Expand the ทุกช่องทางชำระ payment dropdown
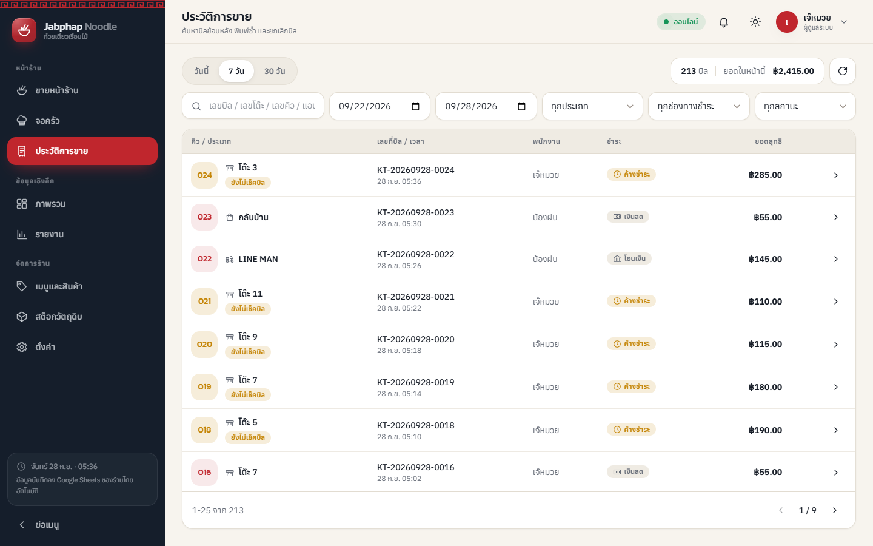Viewport: 873px width, 546px height. pyautogui.click(x=699, y=106)
